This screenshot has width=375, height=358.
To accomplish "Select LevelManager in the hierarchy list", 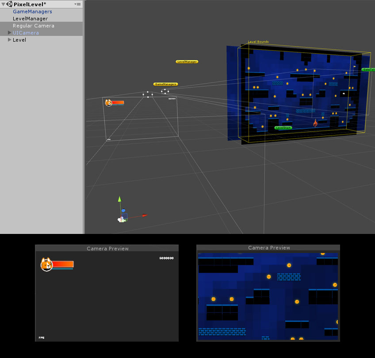I will (30, 19).
